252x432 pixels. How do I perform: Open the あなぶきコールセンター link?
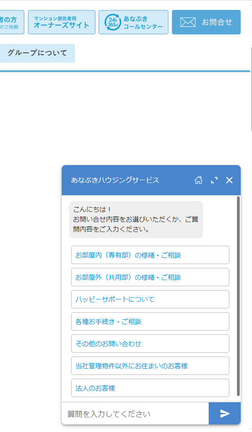133,22
